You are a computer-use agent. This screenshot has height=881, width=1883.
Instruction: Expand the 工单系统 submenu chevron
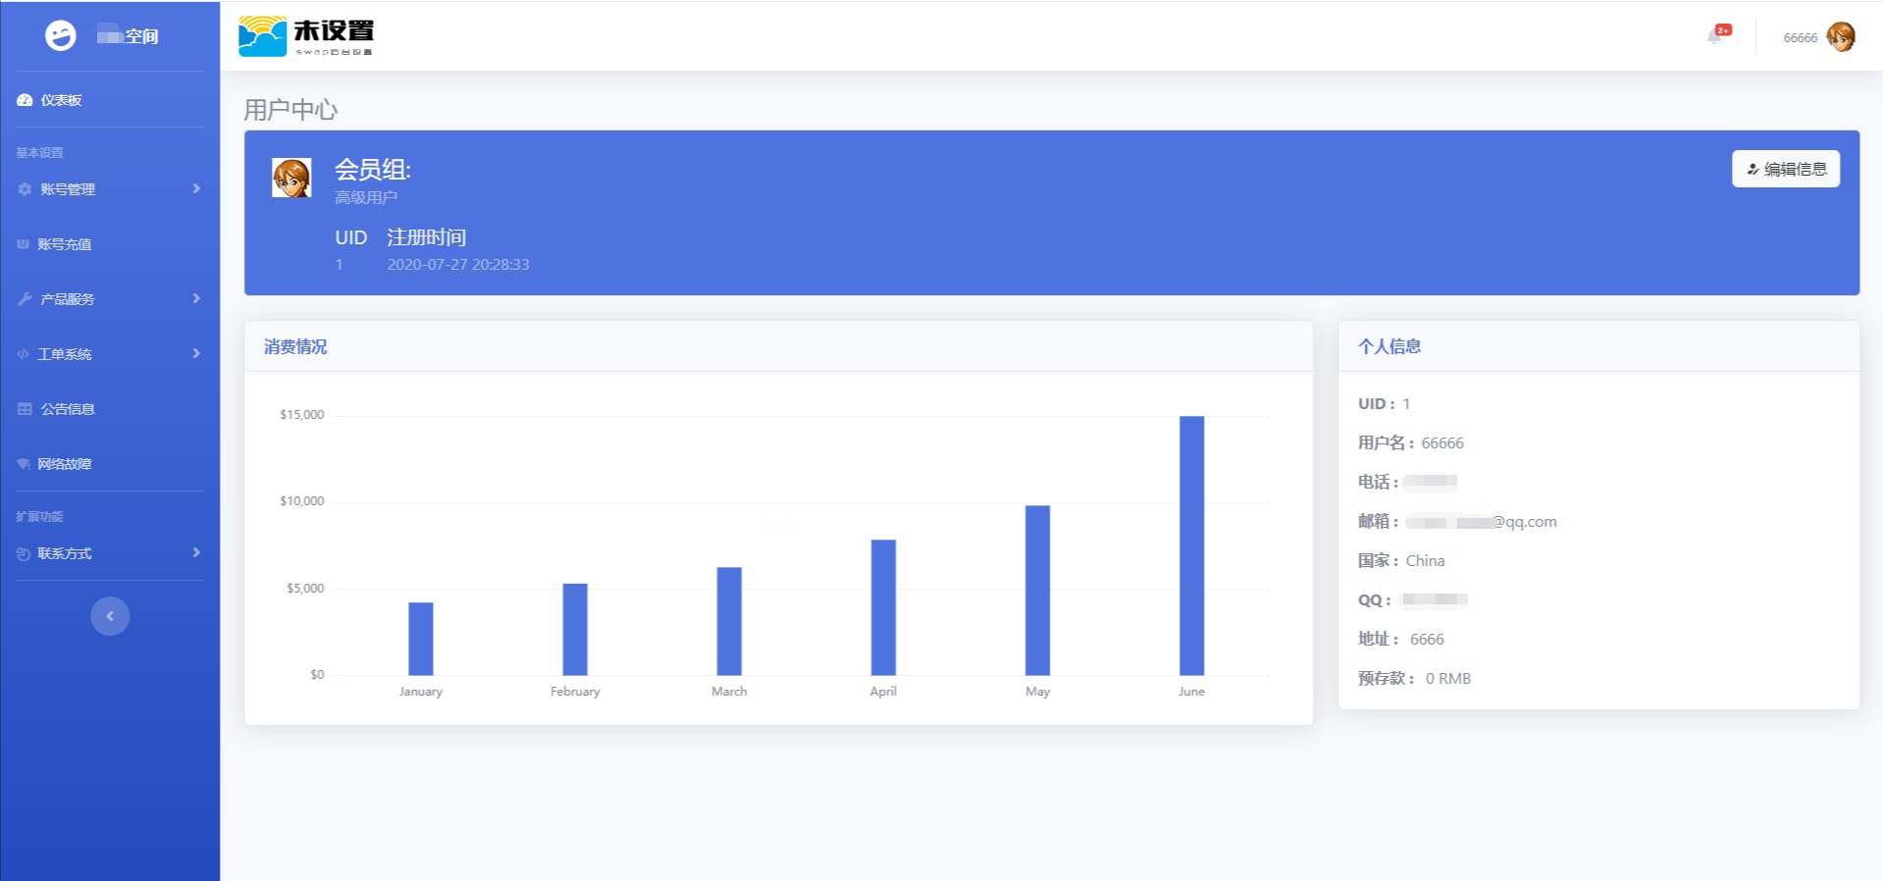click(196, 353)
